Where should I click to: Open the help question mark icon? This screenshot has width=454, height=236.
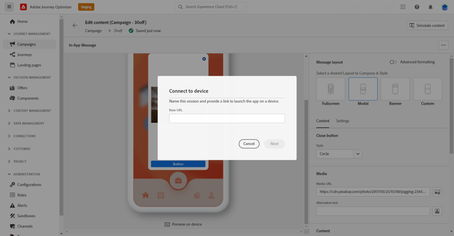tap(416, 7)
